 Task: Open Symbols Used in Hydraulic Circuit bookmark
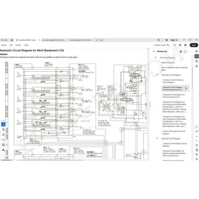(173, 81)
